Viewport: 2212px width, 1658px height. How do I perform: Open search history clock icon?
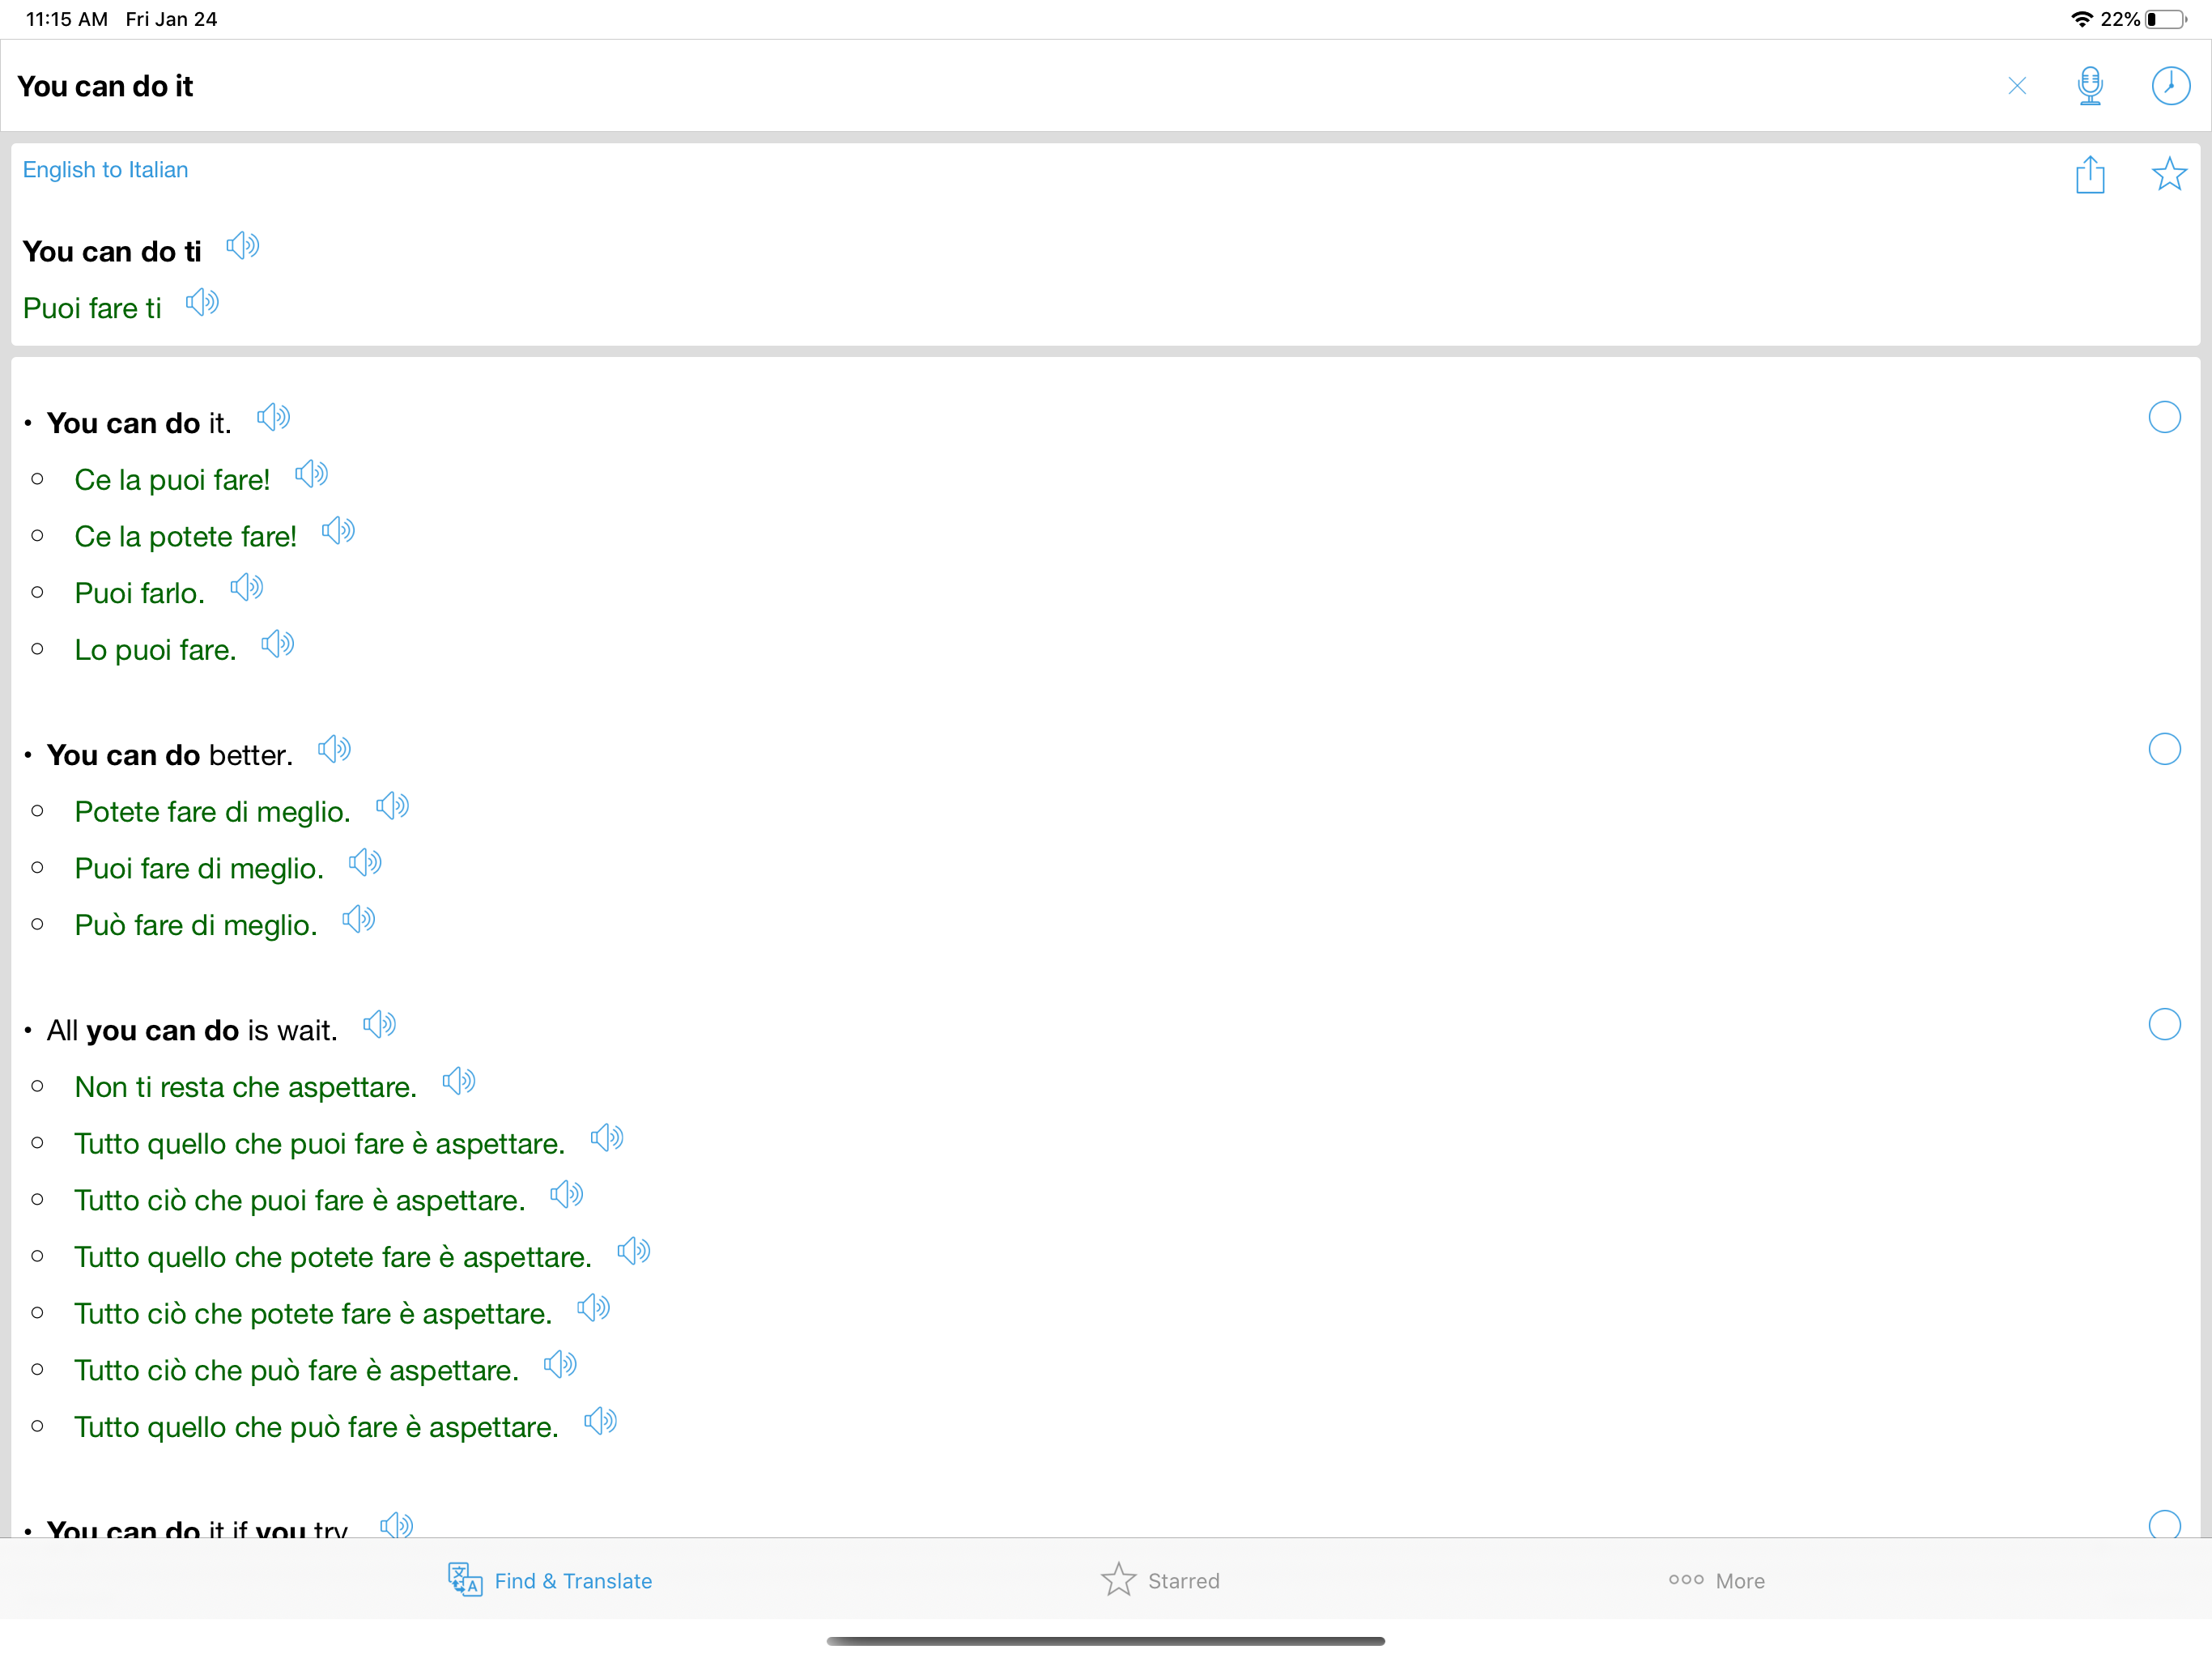2169,86
